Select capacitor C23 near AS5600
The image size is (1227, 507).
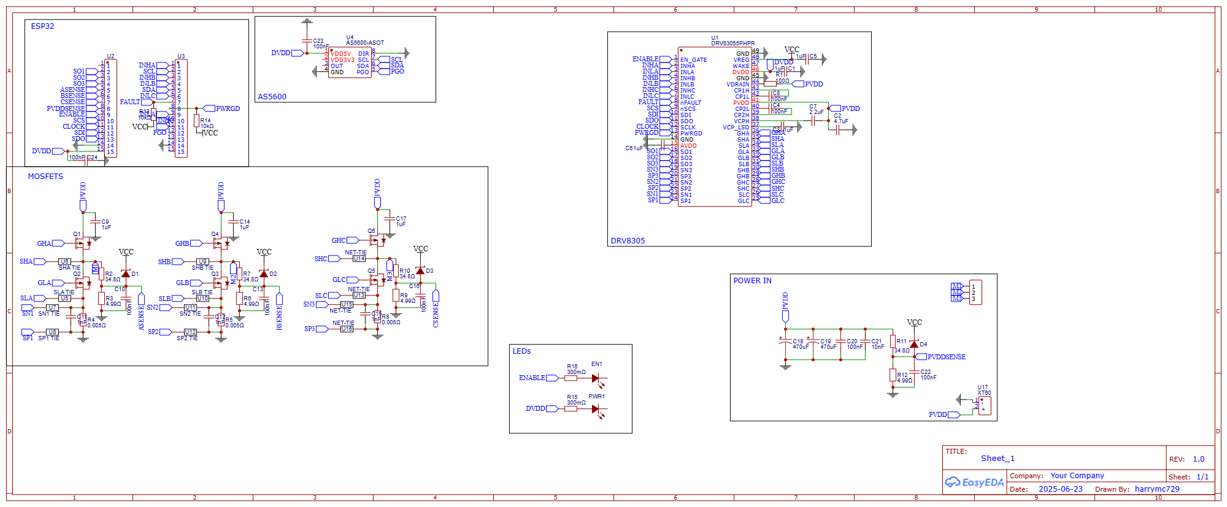(x=307, y=41)
